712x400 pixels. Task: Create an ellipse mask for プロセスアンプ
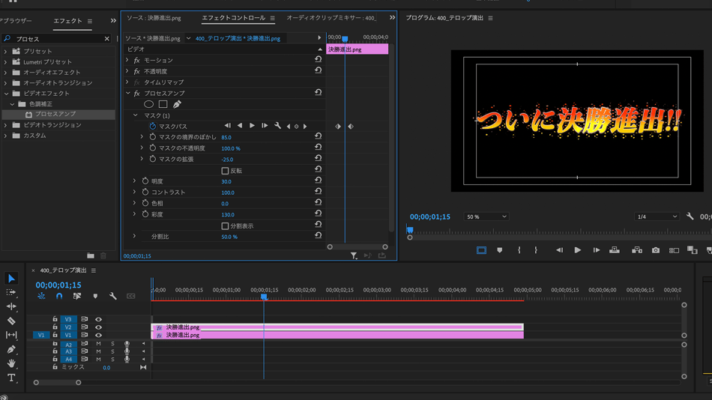tap(148, 105)
